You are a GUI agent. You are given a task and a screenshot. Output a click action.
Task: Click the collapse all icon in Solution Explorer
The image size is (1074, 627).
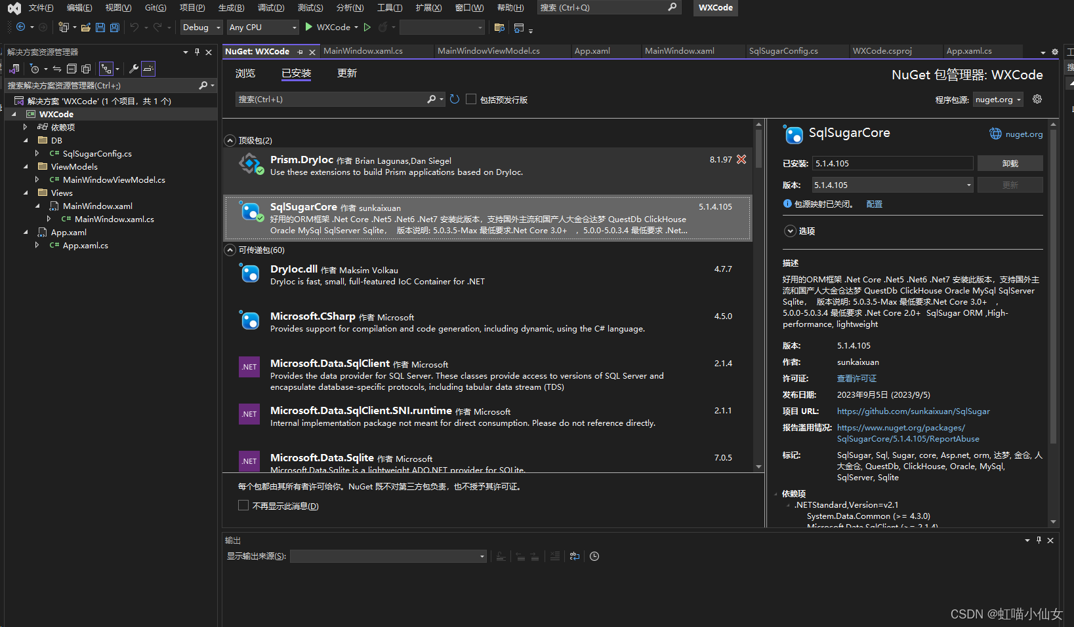point(72,69)
